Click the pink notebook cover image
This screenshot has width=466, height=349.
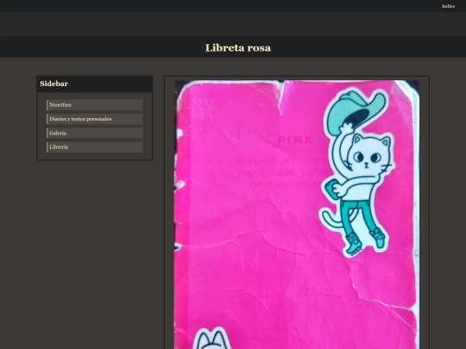tap(297, 215)
